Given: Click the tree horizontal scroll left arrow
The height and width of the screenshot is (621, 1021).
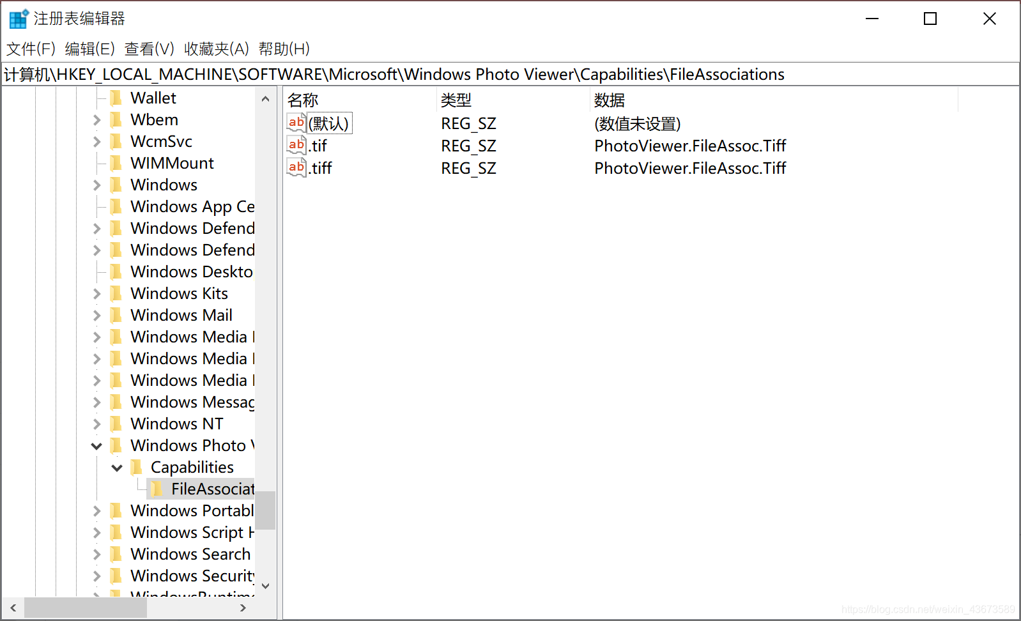Looking at the screenshot, I should tap(13, 608).
